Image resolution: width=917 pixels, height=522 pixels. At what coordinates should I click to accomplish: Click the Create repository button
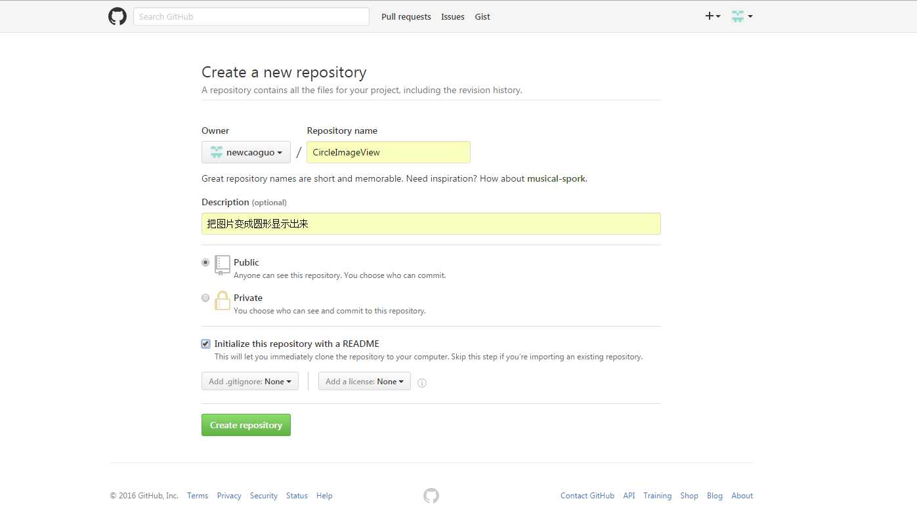(x=246, y=425)
